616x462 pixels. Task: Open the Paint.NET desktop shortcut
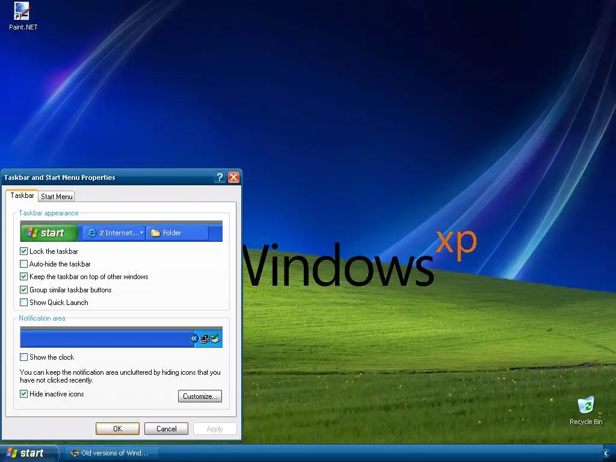[x=23, y=16]
